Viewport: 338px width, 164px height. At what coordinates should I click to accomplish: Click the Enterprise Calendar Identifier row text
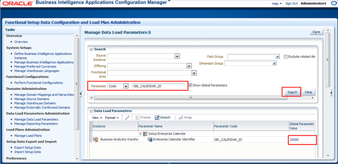(x=174, y=140)
